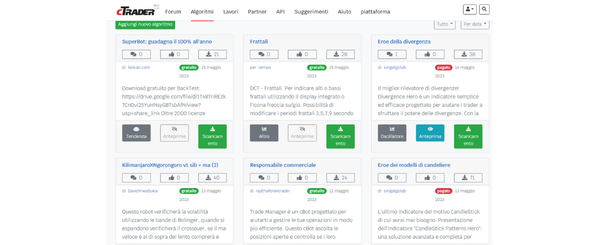Preview Eroe della divergenza with Anteprima
The width and height of the screenshot is (613, 245).
(430, 133)
